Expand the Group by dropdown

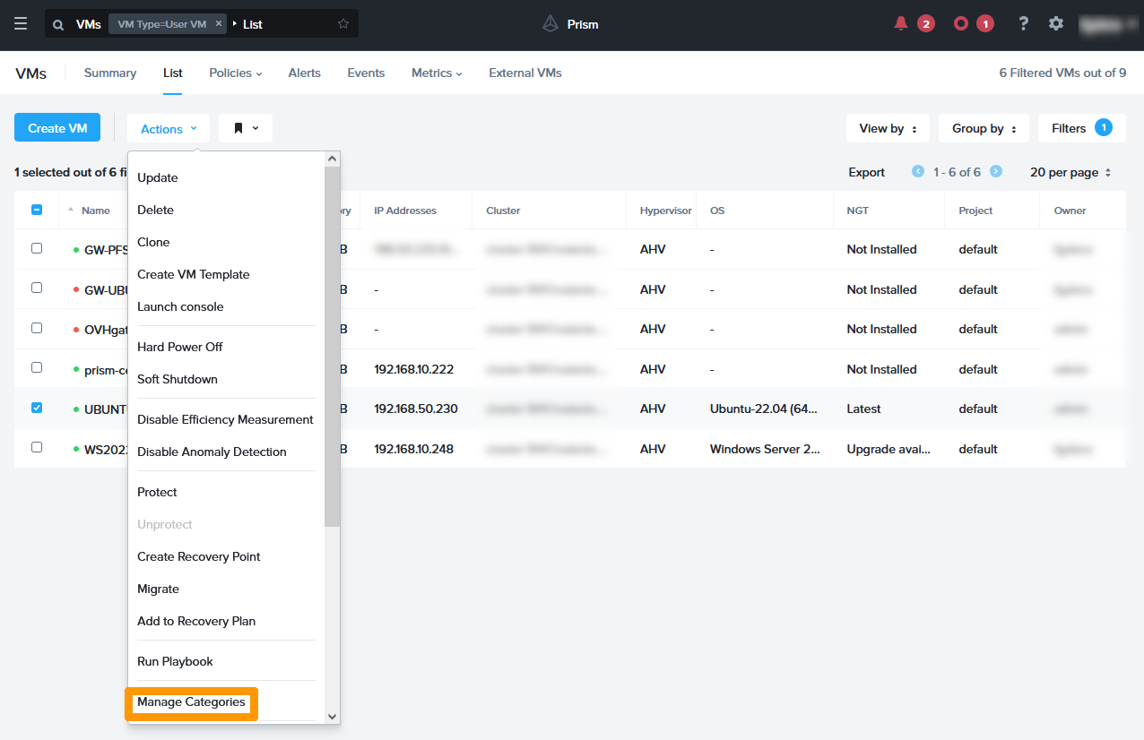pos(984,128)
